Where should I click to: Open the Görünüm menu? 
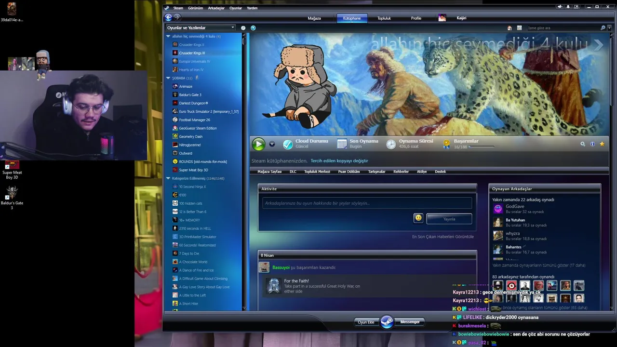(195, 8)
